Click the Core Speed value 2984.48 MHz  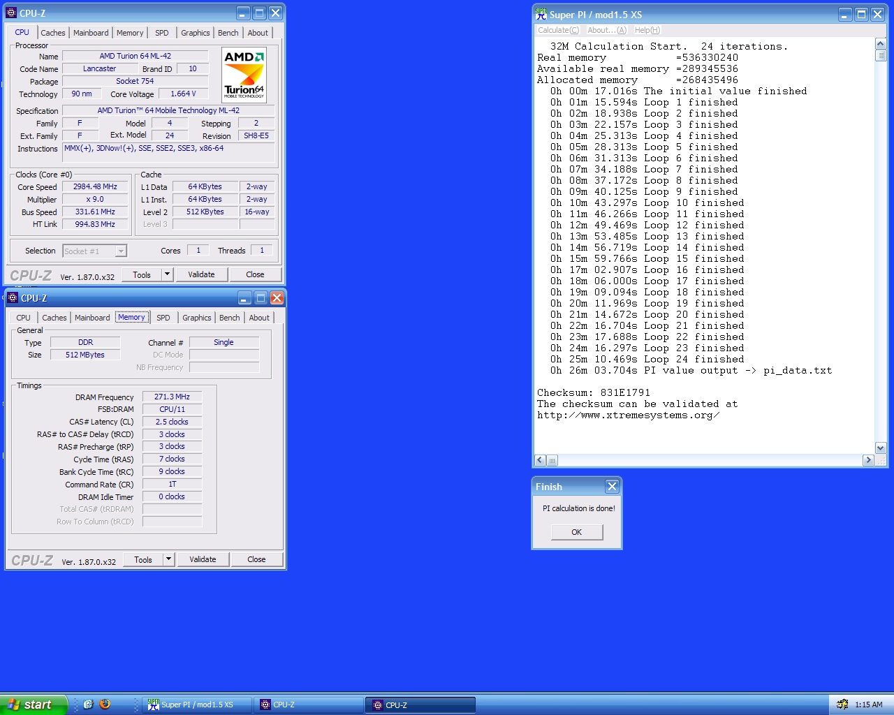[x=95, y=187]
